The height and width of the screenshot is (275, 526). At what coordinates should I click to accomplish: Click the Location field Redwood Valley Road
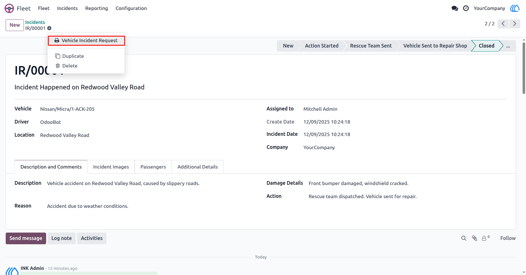[65, 135]
